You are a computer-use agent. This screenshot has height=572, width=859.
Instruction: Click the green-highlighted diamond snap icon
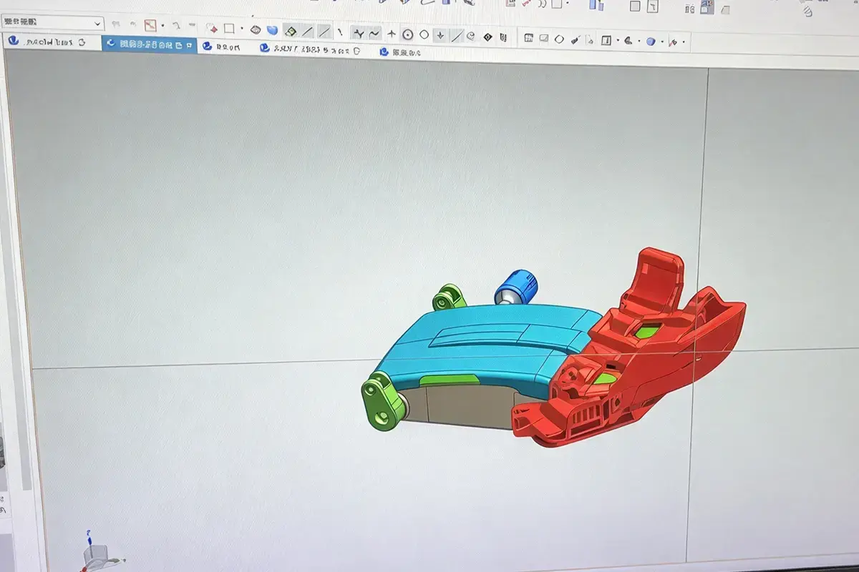[x=291, y=31]
